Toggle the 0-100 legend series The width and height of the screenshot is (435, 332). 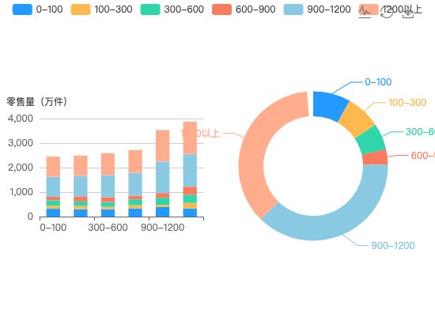click(38, 9)
